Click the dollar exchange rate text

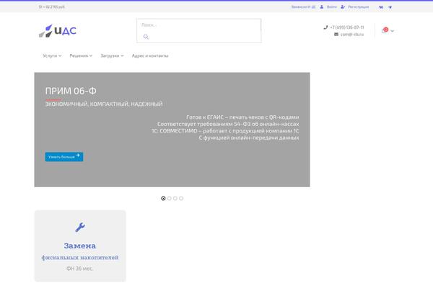pos(52,7)
